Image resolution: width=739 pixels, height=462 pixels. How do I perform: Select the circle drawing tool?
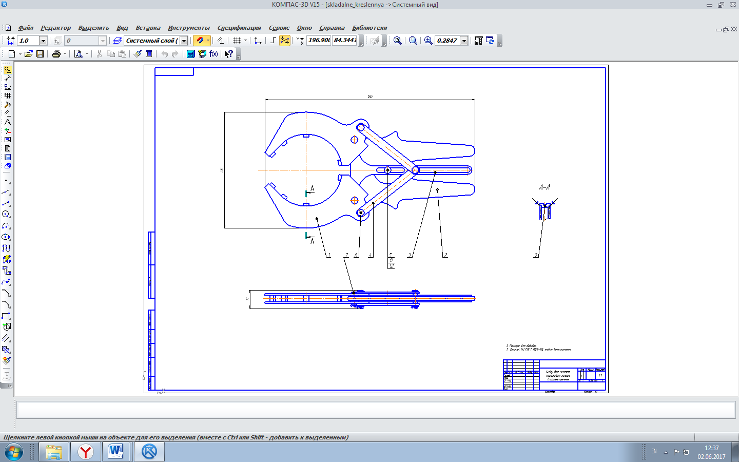coord(6,214)
